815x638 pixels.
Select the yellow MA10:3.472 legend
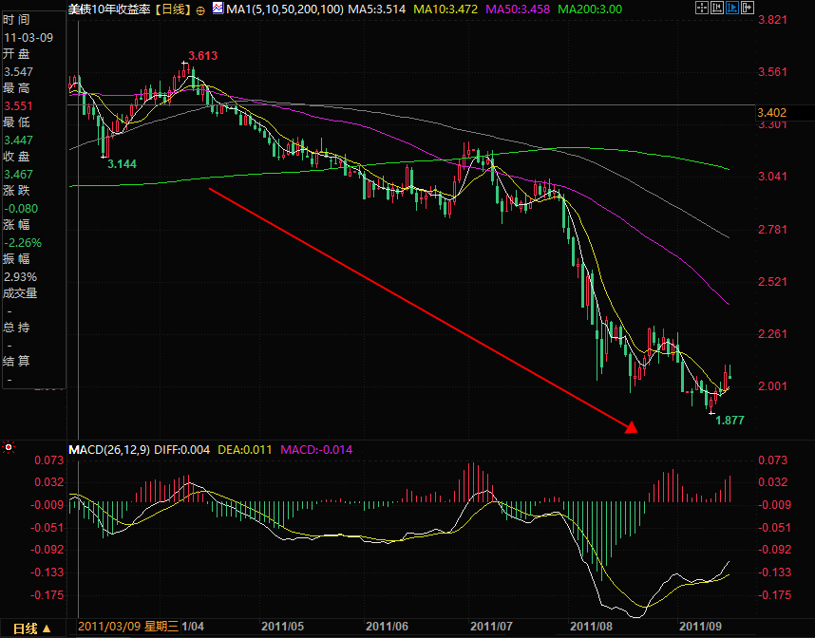[445, 9]
